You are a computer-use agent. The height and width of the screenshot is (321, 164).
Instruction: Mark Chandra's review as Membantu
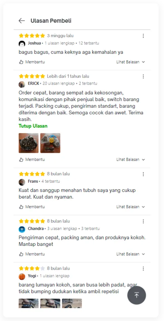32,254
